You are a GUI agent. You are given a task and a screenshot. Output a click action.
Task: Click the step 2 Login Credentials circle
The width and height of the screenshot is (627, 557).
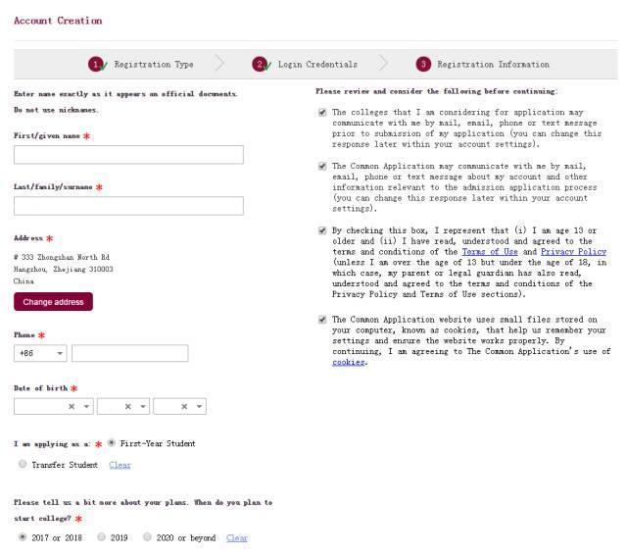tap(260, 65)
